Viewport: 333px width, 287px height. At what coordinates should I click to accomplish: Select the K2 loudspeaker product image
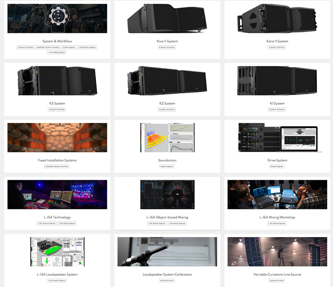coord(167,81)
